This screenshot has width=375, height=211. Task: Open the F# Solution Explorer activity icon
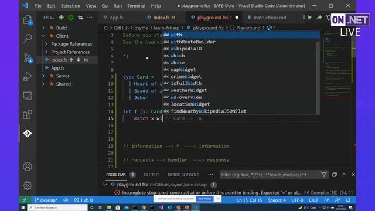[x=28, y=133]
